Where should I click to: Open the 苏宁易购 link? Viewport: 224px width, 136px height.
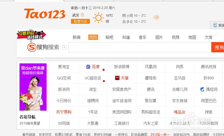coord(64,112)
